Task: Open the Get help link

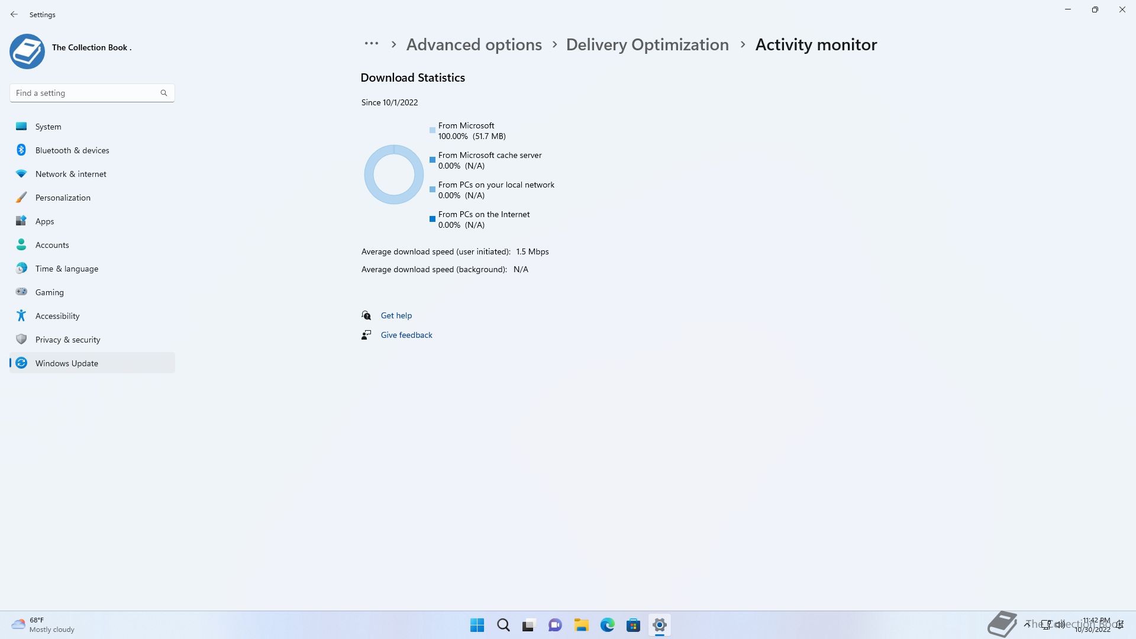Action: click(396, 315)
